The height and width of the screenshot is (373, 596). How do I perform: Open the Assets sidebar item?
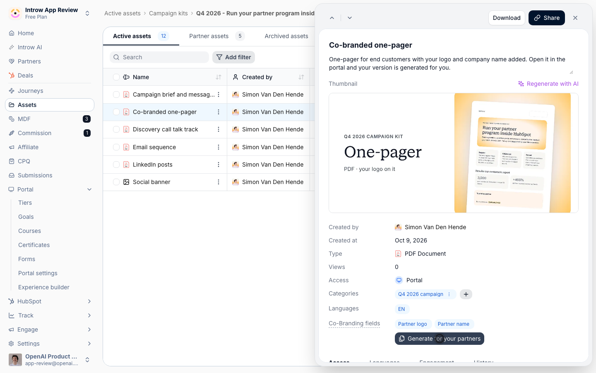click(x=50, y=105)
